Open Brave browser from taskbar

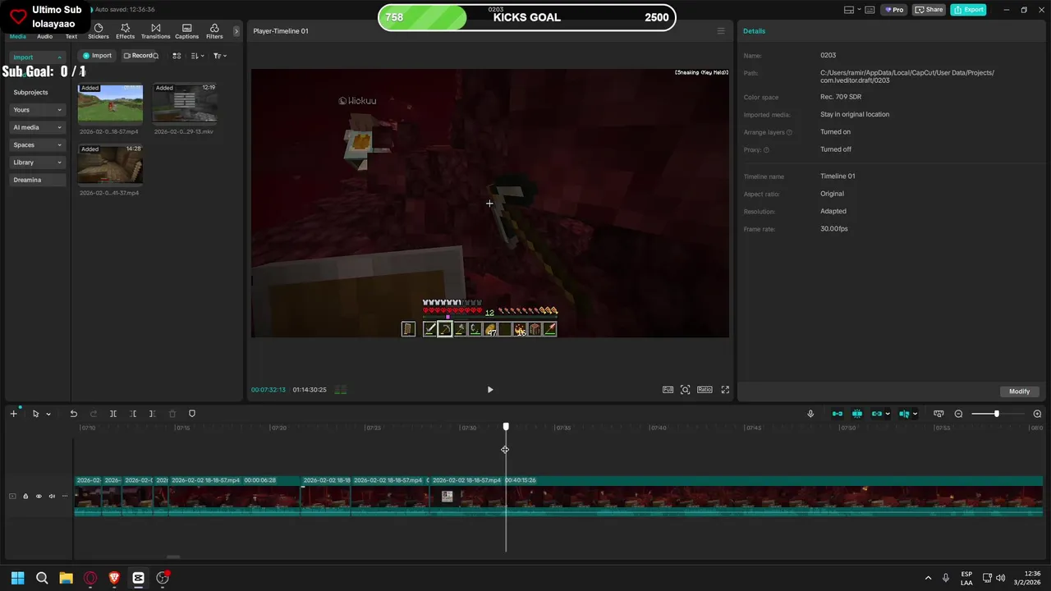[x=114, y=578]
